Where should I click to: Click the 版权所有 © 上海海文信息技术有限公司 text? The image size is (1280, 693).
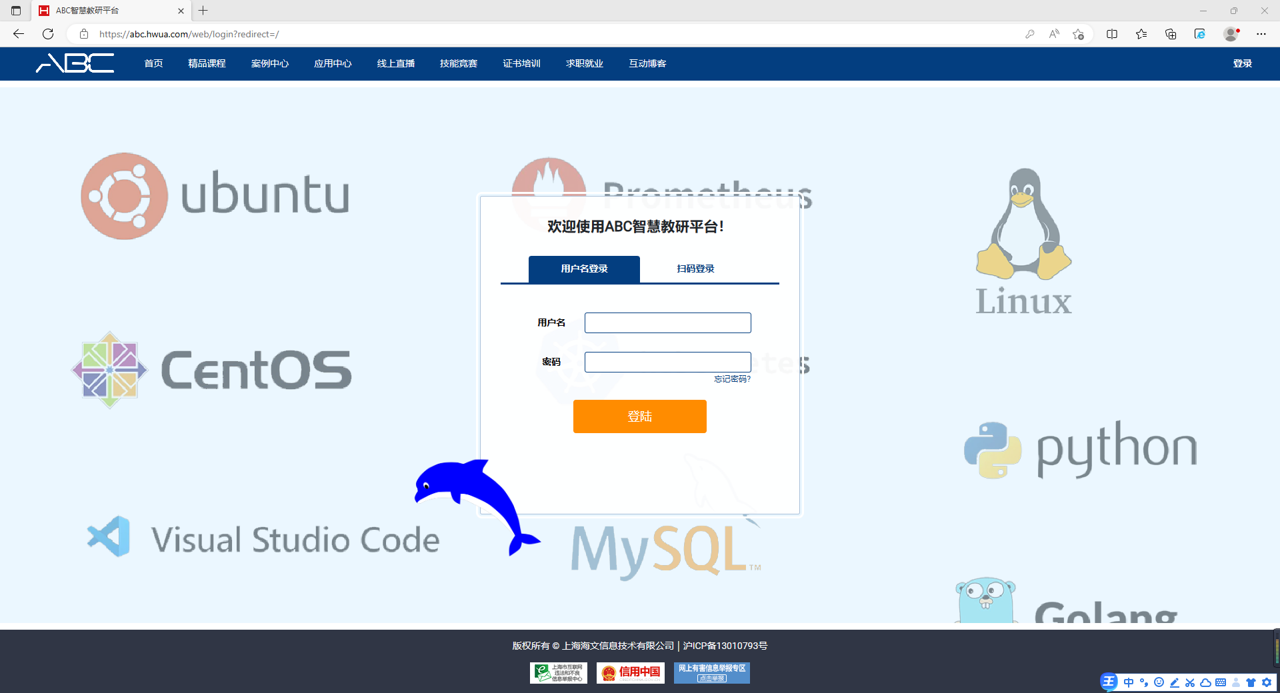click(x=593, y=646)
